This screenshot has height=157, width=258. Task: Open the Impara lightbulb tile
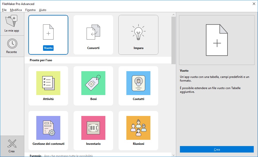click(138, 35)
